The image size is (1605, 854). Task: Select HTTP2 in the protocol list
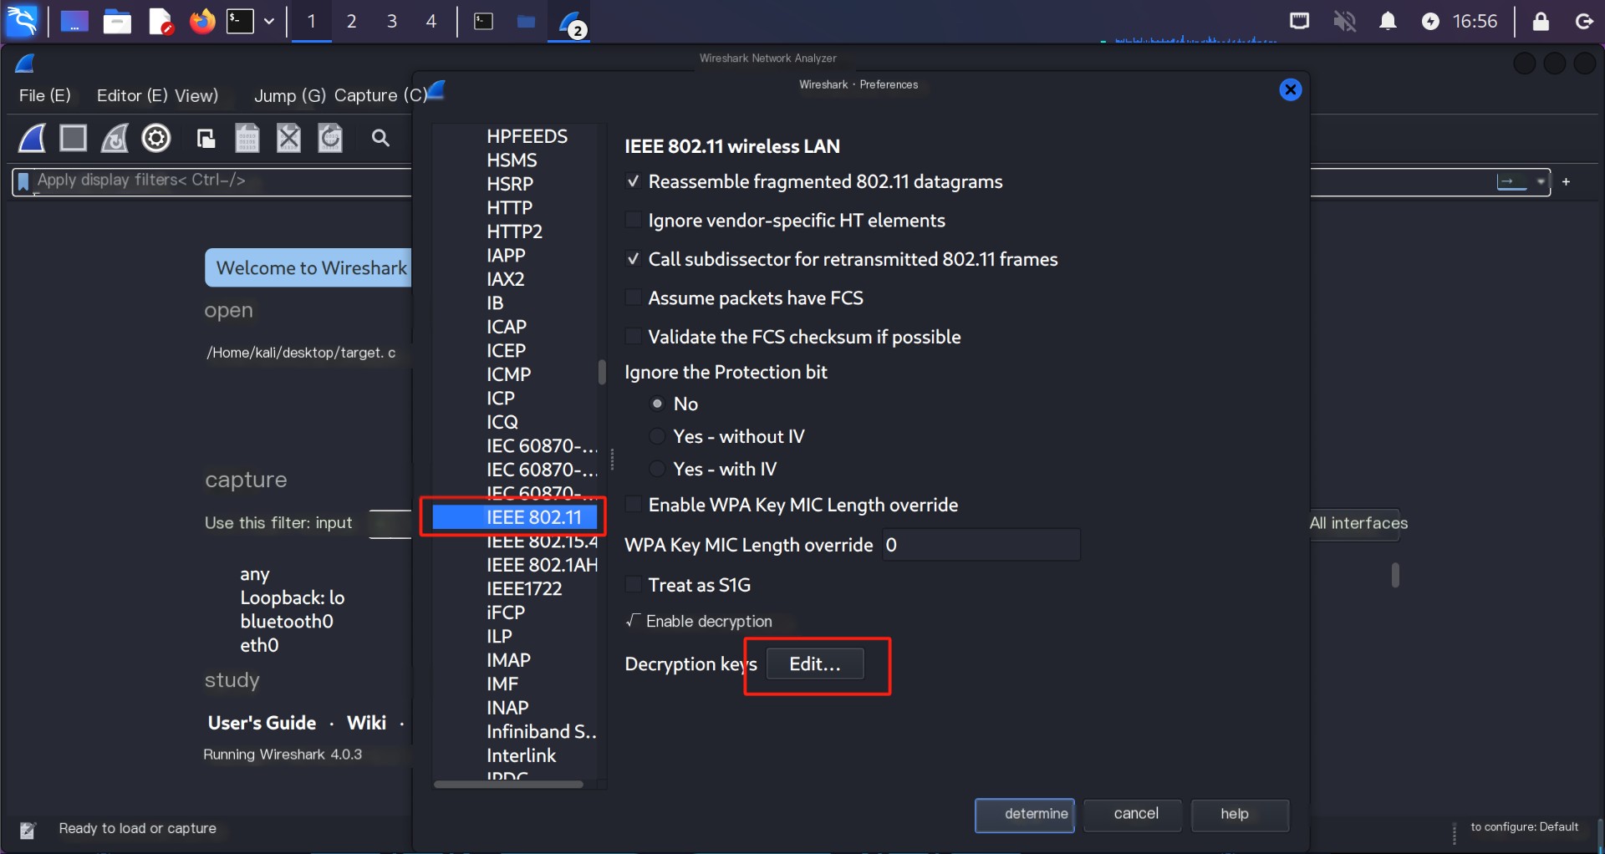(x=515, y=231)
